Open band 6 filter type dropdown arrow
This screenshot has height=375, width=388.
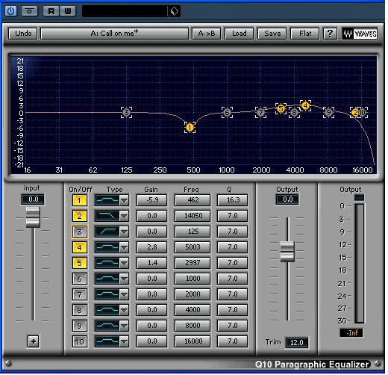(x=124, y=279)
